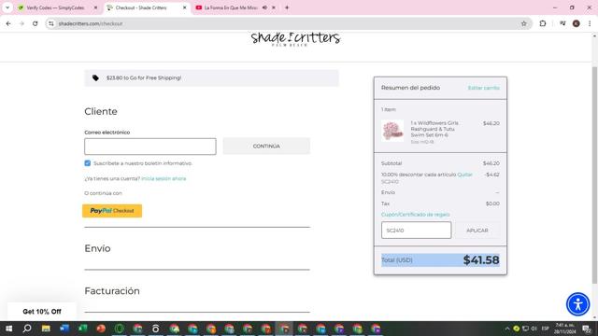Click the address bar URL

pos(91,23)
